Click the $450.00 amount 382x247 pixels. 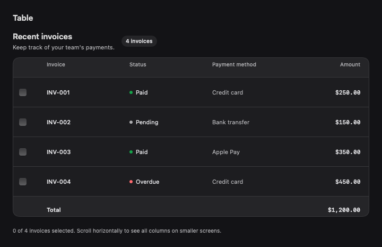point(348,182)
